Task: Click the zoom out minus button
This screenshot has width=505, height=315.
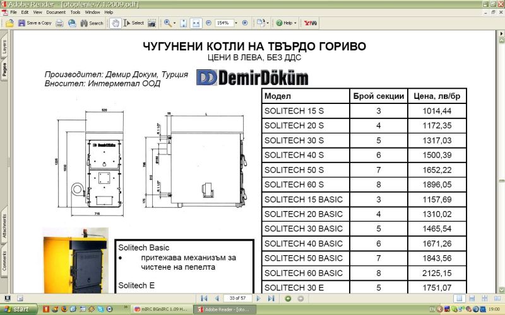Action: 208,23
